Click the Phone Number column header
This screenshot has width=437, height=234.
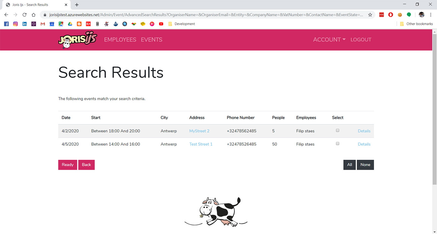[241, 118]
